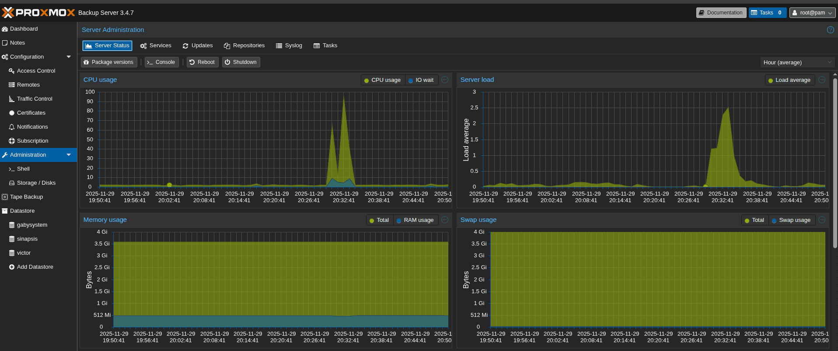Screen dimensions: 838x351
Task: Click the Access Control key icon
Action: (12, 71)
